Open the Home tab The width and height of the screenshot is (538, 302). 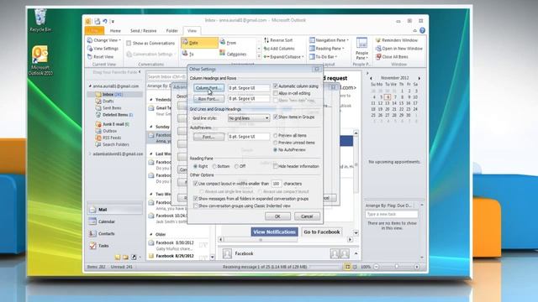pos(115,31)
